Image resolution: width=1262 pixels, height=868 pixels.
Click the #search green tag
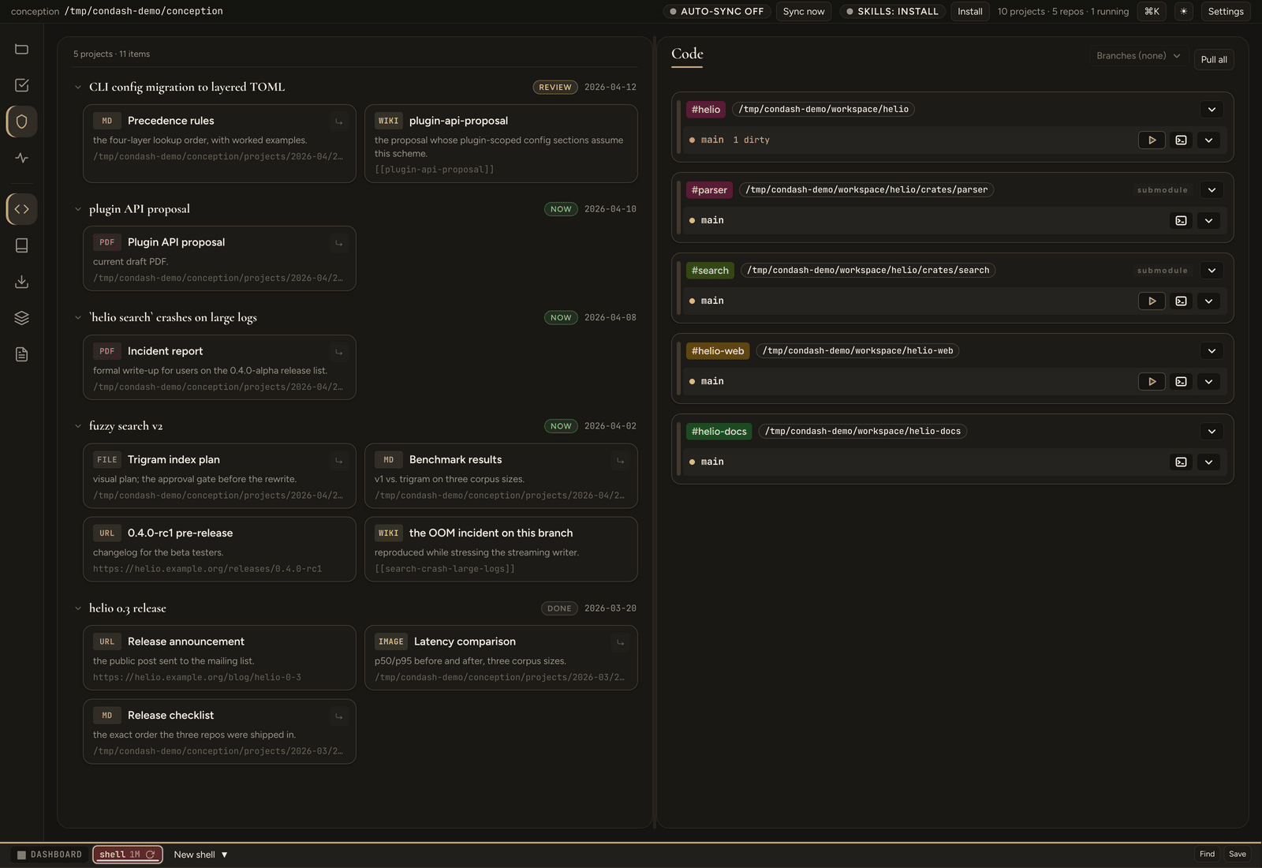[710, 271]
